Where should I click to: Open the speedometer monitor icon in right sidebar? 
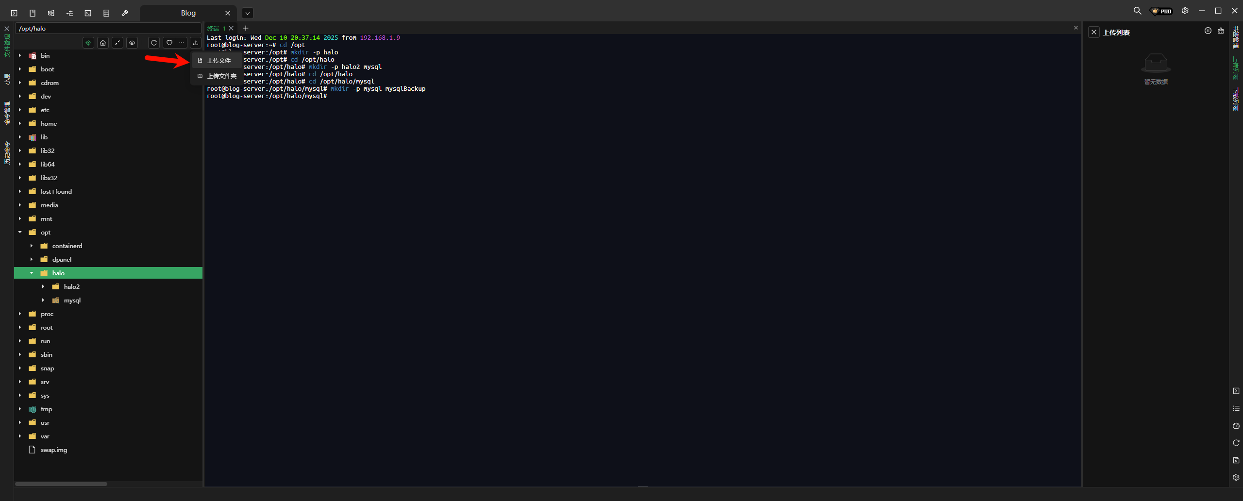1236,426
